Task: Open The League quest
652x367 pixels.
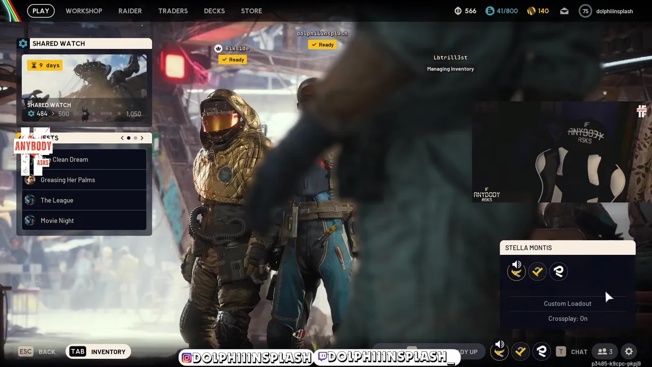Action: tap(84, 200)
